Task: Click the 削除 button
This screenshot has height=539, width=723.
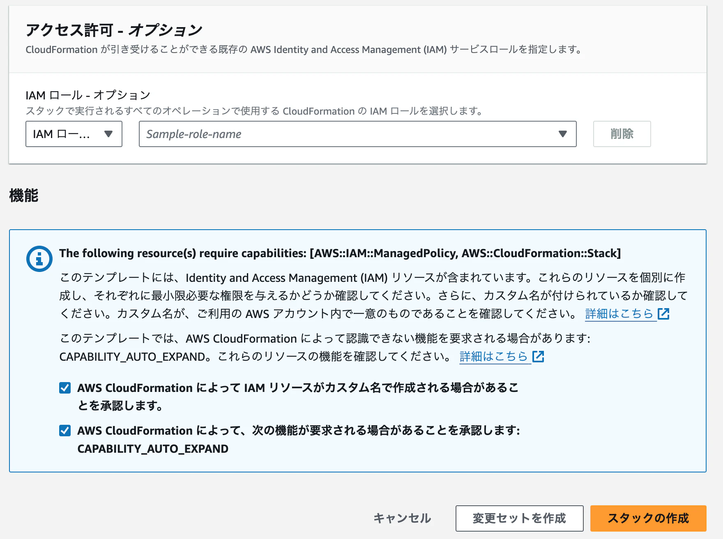Action: pyautogui.click(x=622, y=134)
